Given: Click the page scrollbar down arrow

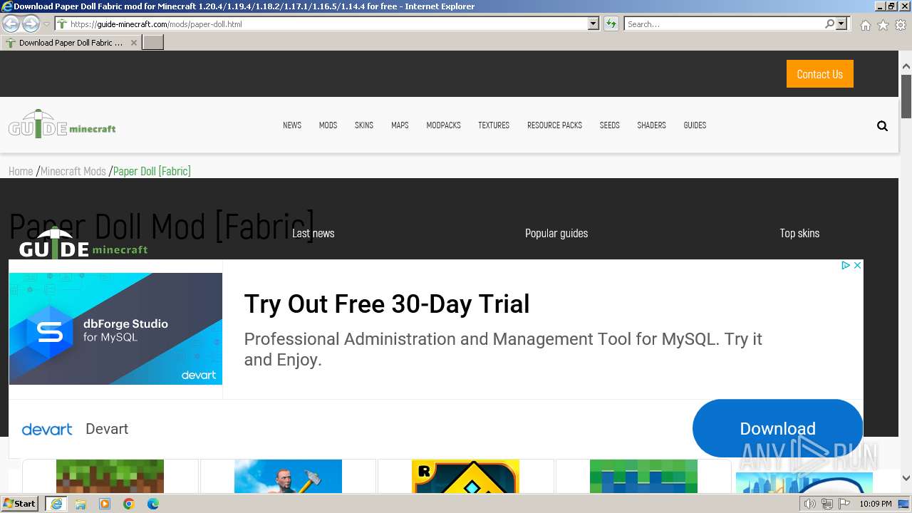Looking at the screenshot, I should 906,479.
